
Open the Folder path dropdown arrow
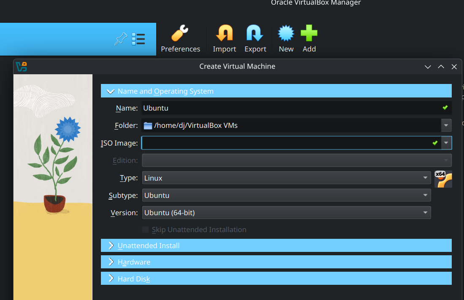pyautogui.click(x=446, y=125)
